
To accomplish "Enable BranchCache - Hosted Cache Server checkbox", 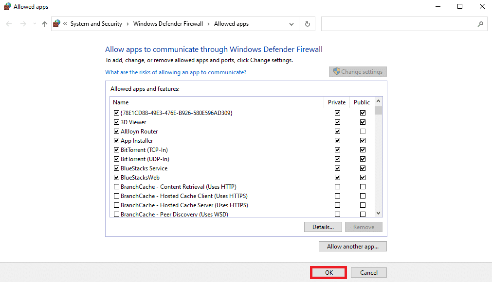I will tap(116, 205).
